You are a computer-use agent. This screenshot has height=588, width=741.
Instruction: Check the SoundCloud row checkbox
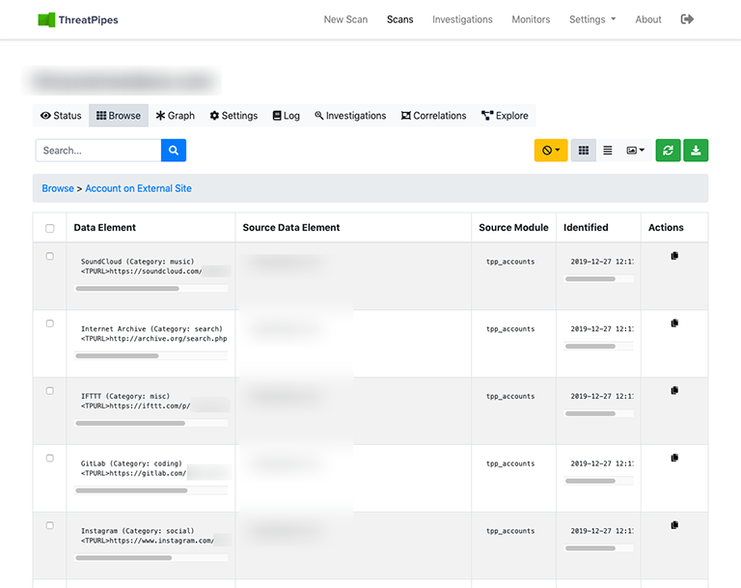(x=50, y=256)
